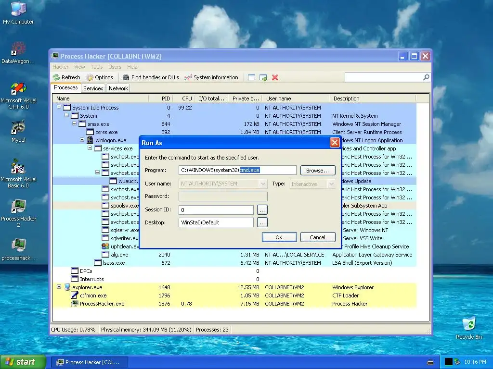Open the Hacker menu
493x369 pixels.
[60, 67]
